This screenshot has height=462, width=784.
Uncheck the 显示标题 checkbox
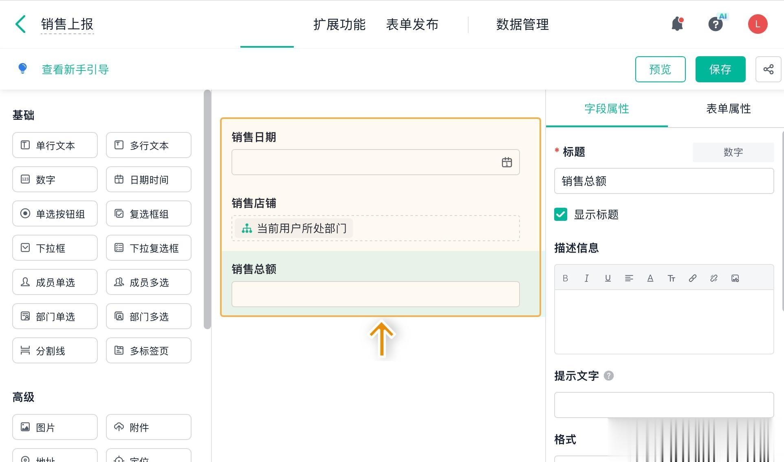(x=561, y=214)
